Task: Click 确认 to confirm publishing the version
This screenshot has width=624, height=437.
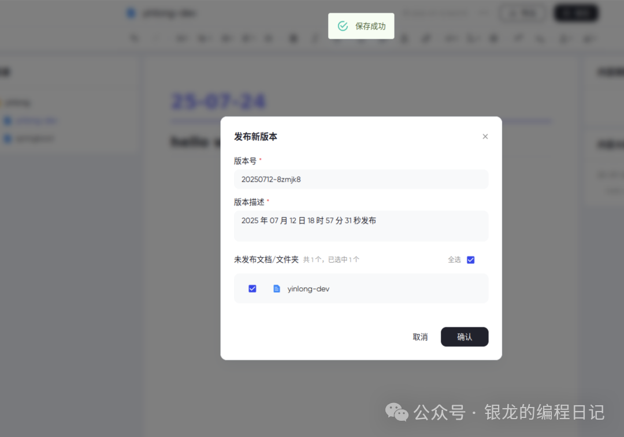Action: (x=465, y=337)
